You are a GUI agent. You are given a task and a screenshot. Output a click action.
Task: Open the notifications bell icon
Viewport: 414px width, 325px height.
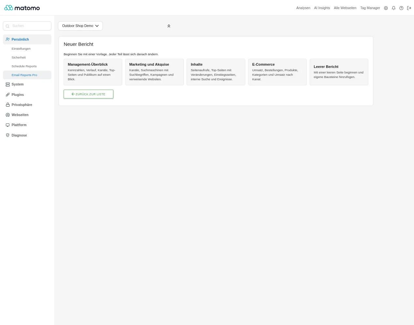(393, 8)
